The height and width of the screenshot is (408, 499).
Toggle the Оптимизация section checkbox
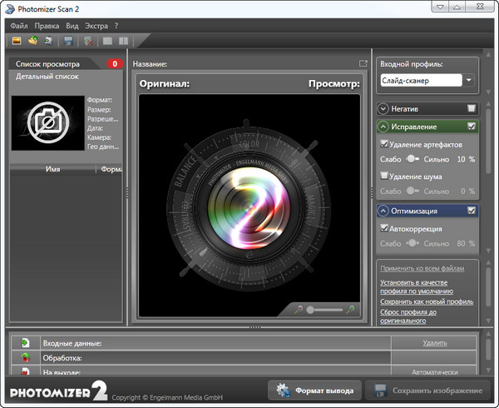coord(472,211)
